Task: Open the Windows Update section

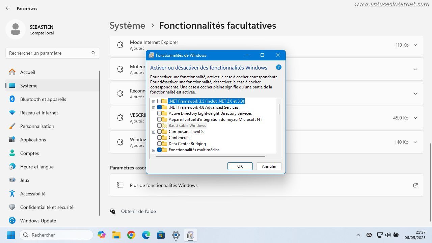Action: [x=52, y=221]
